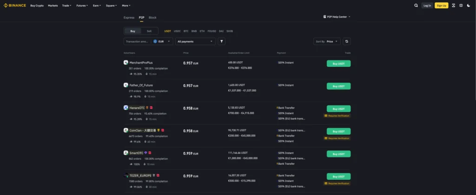Image resolution: width=476 pixels, height=195 pixels.
Task: Expand the Trade menu
Action: (67, 6)
